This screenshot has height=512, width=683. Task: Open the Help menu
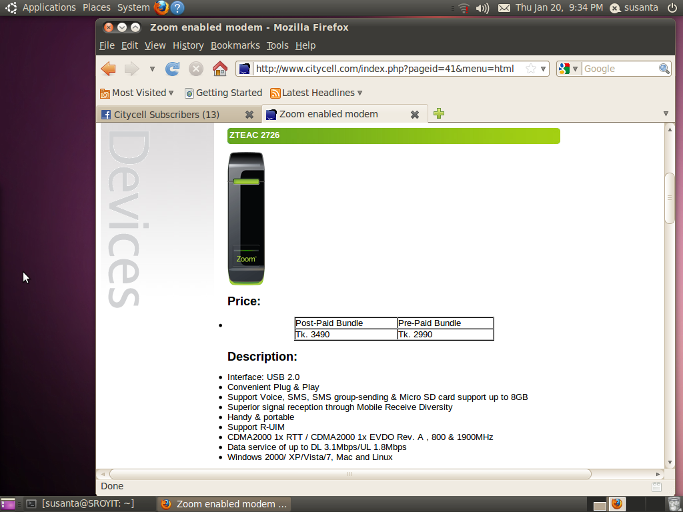pyautogui.click(x=305, y=45)
